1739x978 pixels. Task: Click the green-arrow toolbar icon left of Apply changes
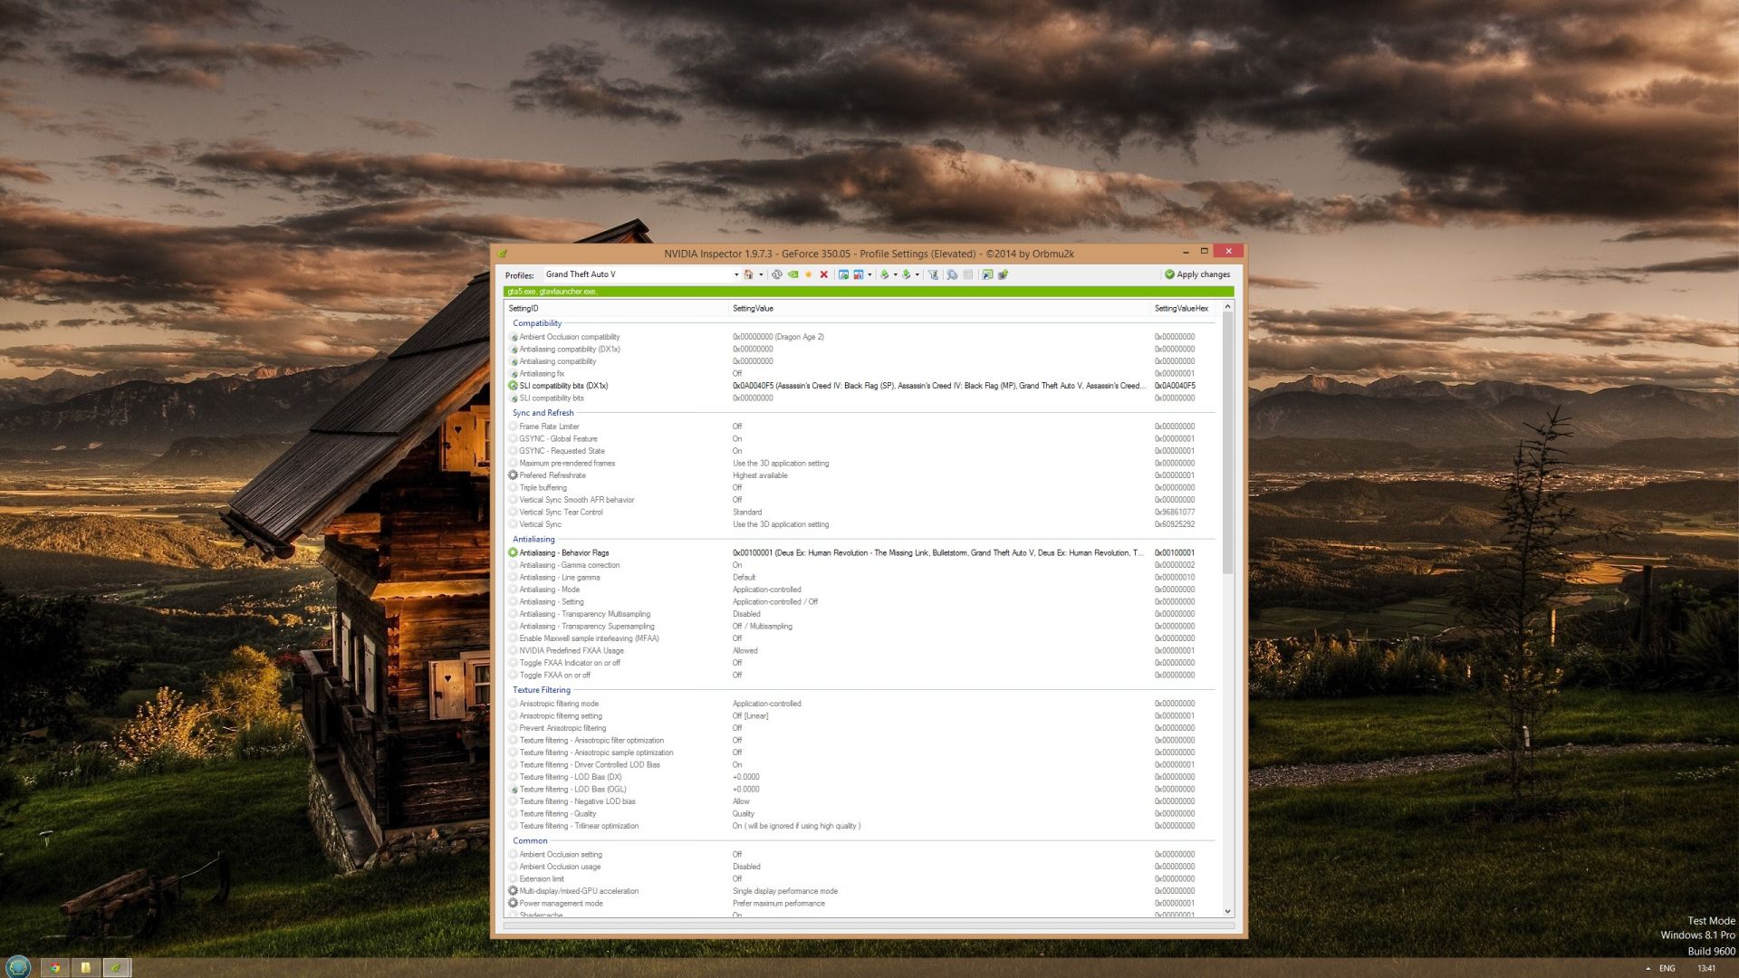pos(1003,274)
